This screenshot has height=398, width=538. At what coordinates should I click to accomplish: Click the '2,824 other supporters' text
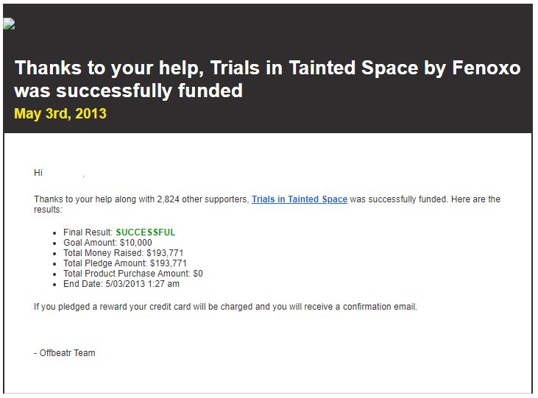click(x=203, y=199)
